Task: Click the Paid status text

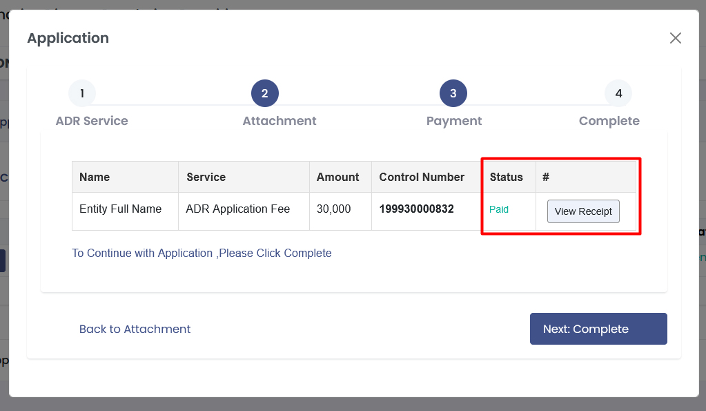Action: click(499, 209)
